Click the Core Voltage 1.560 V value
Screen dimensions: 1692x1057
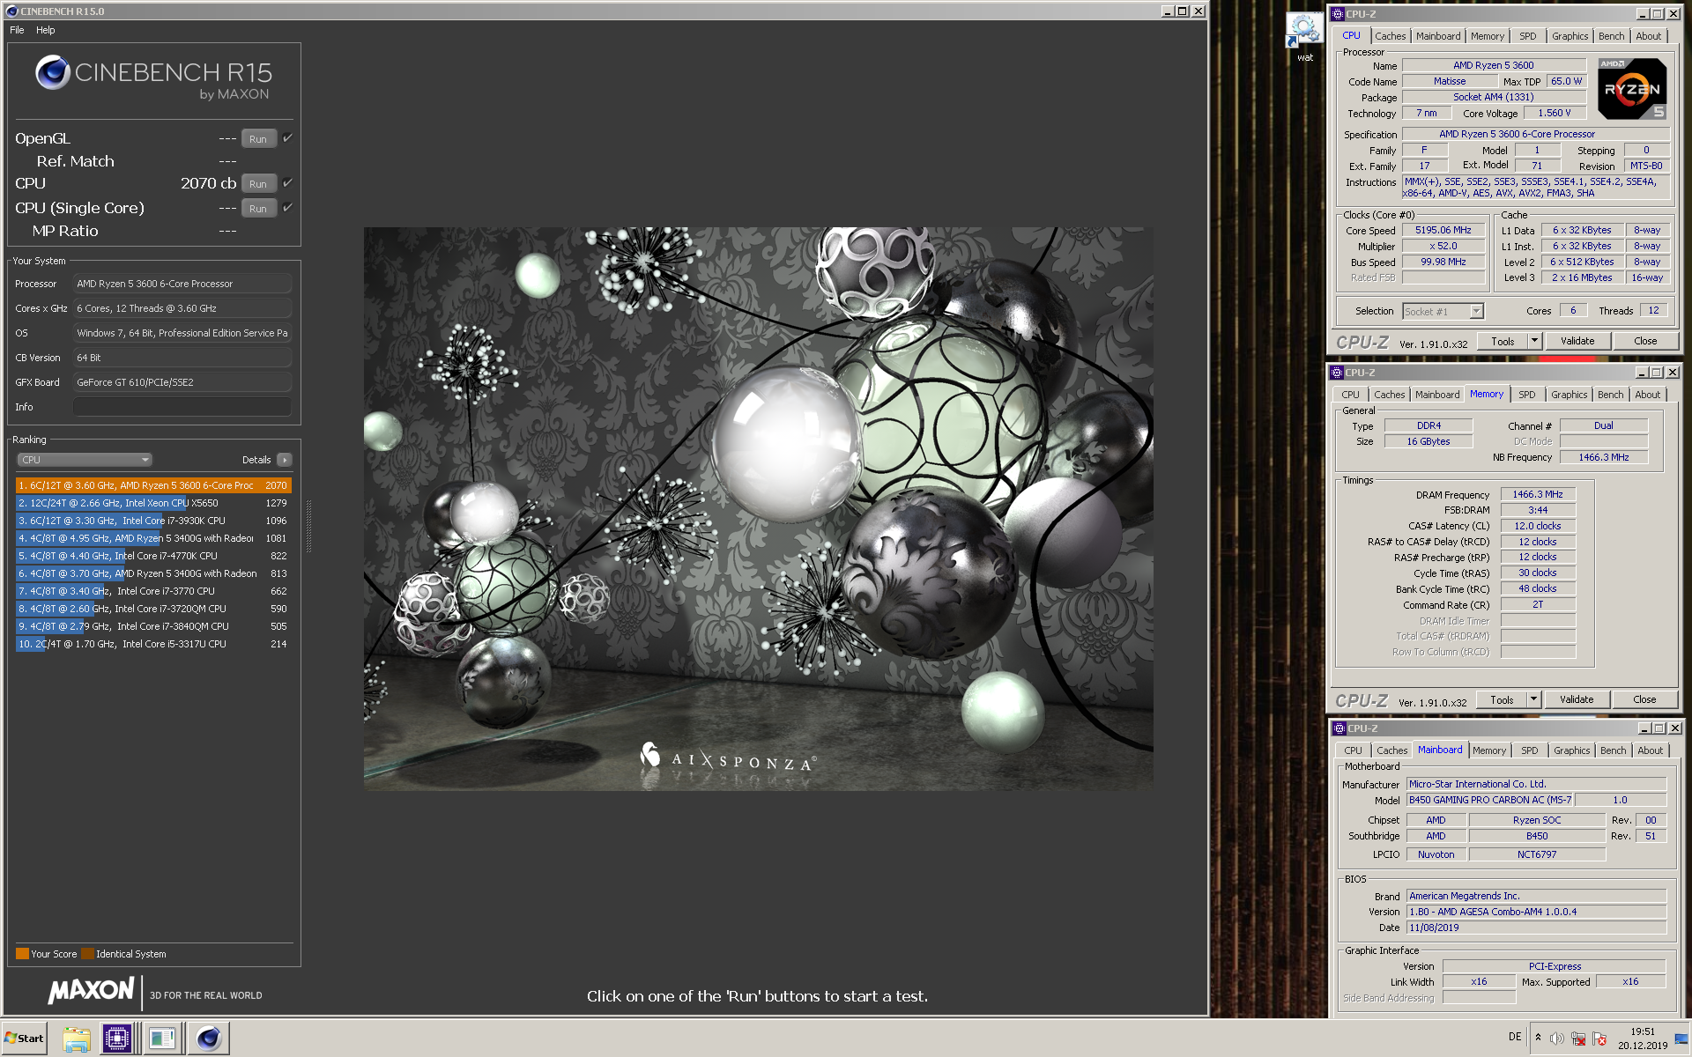point(1555,113)
